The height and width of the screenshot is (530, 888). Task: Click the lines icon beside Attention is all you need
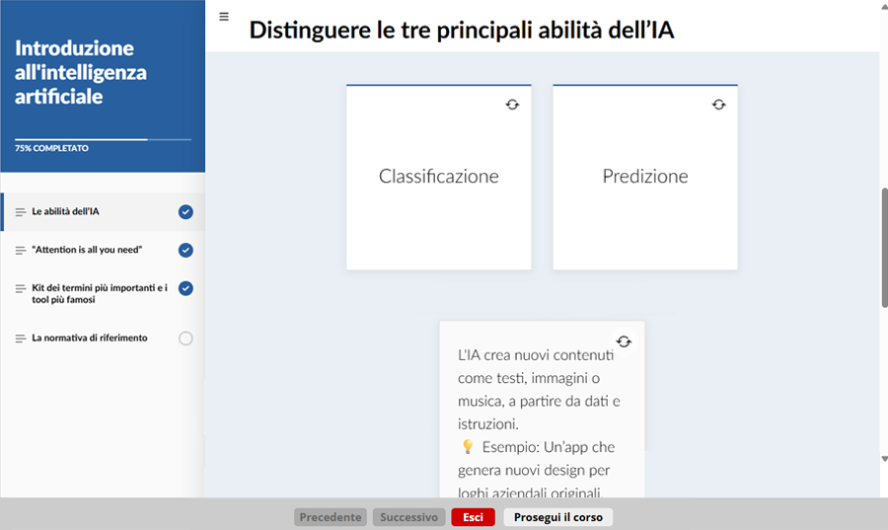[21, 251]
